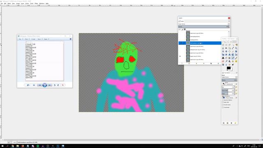Open the paint Mode dropdown in Tool Options

point(229,77)
